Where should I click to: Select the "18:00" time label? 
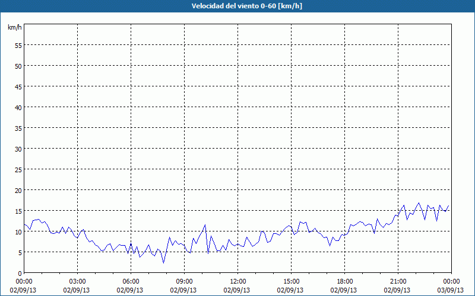(x=345, y=282)
